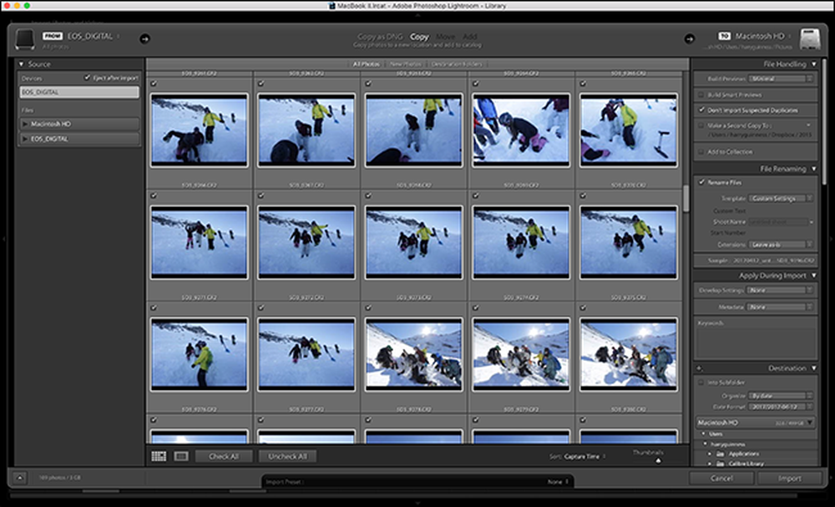Click photo grid vertical scrollbar thumb

pyautogui.click(x=686, y=198)
